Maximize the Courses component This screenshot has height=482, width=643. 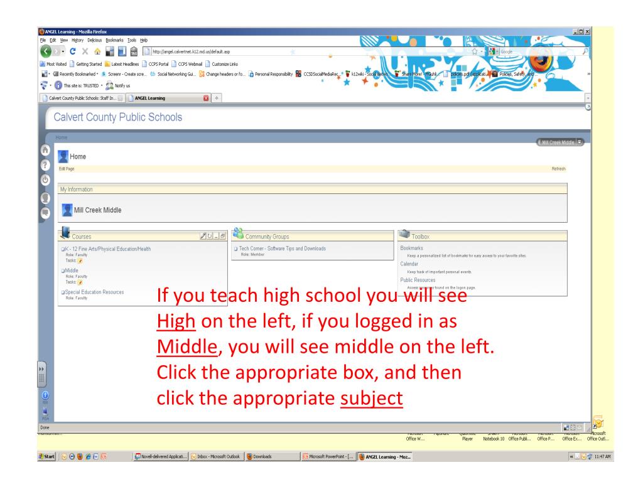click(222, 236)
